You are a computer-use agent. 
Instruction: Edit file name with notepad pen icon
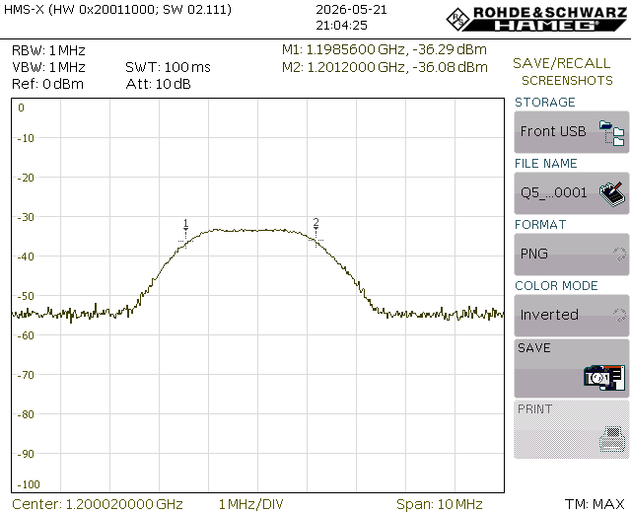[x=612, y=194]
